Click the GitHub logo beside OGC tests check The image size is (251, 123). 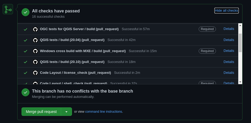click(35, 29)
